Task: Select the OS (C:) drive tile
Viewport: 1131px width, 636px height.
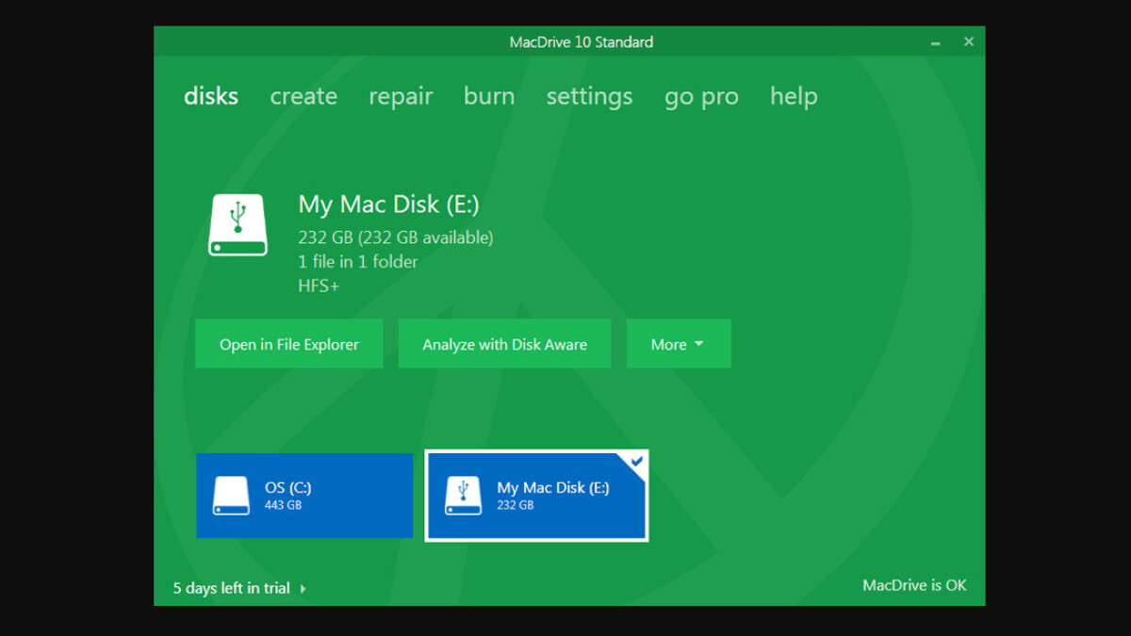Action: pos(304,496)
